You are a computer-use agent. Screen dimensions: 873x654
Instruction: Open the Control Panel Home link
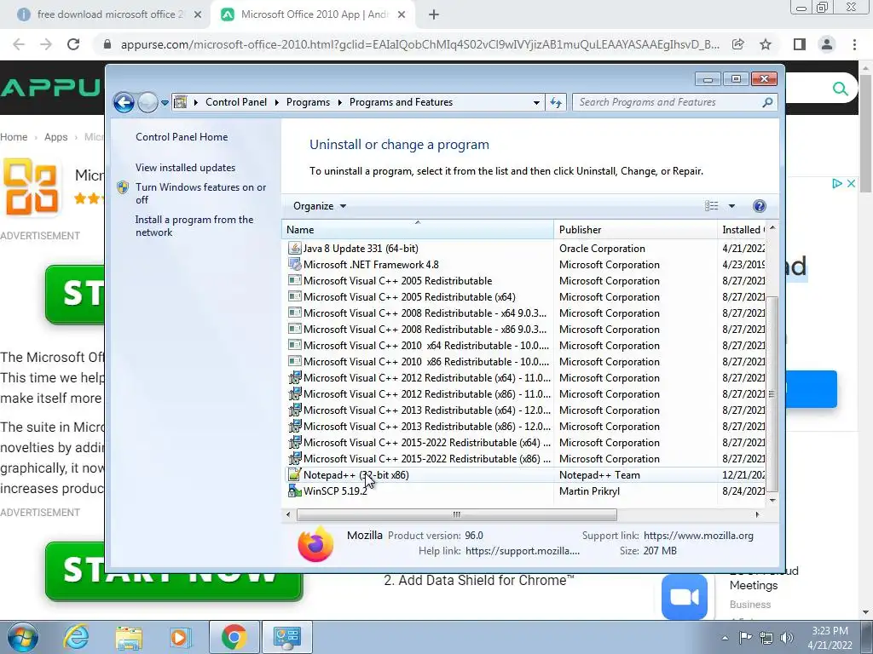pyautogui.click(x=182, y=137)
